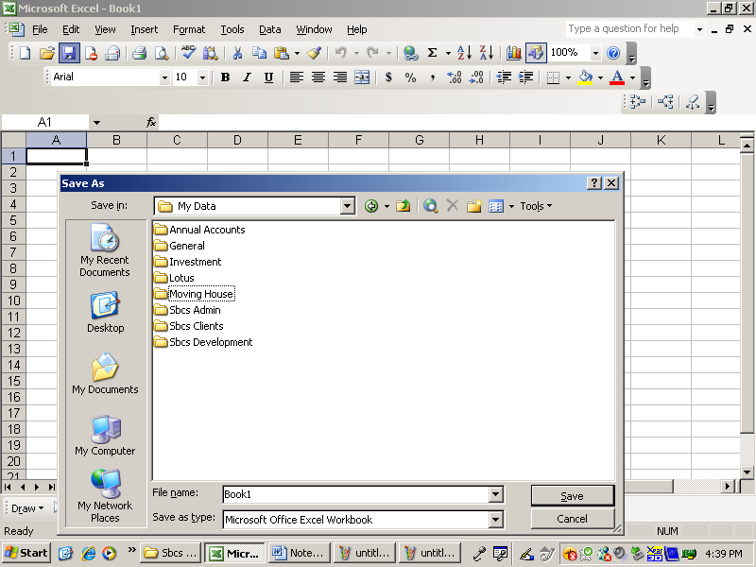Open the Window menu
Viewport: 756px width, 567px height.
tap(314, 29)
